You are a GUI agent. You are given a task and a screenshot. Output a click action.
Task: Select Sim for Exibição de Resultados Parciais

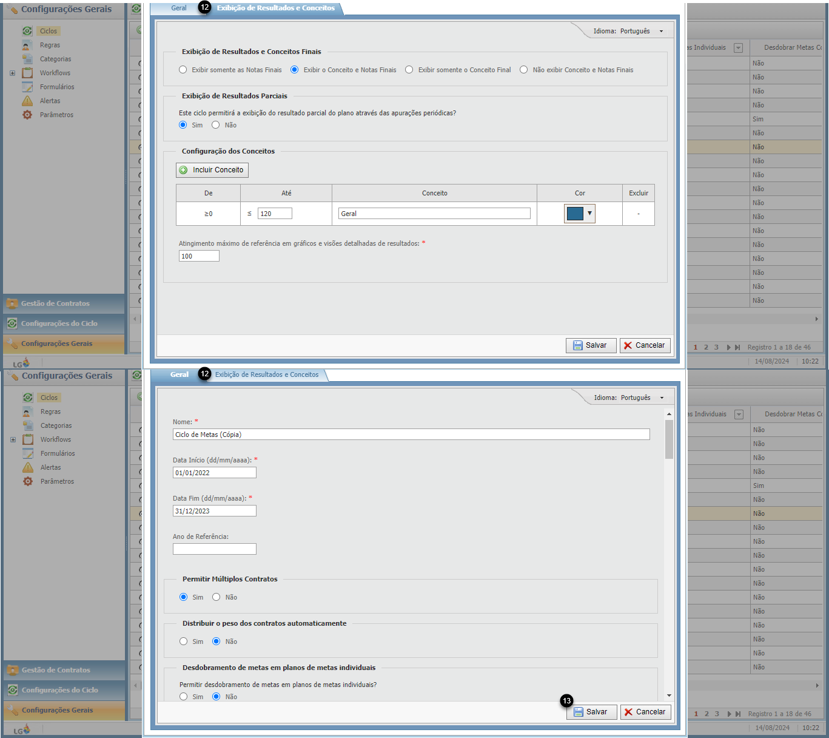pos(183,125)
